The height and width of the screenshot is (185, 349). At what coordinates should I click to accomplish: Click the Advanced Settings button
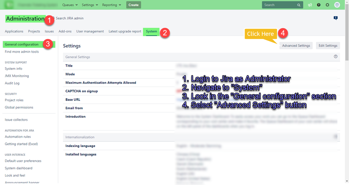(x=296, y=46)
